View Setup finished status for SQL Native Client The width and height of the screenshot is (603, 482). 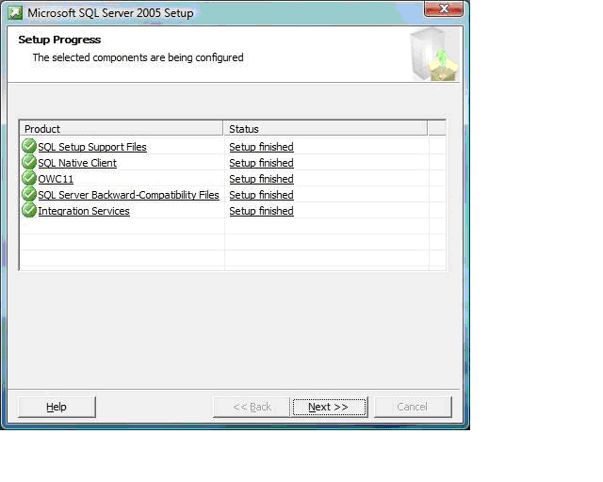[261, 163]
